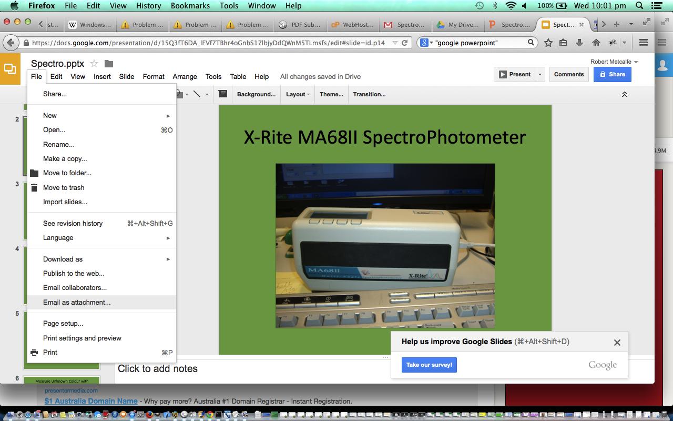Collapse the toolbar with double-chevron icon
The width and height of the screenshot is (673, 421).
625,94
